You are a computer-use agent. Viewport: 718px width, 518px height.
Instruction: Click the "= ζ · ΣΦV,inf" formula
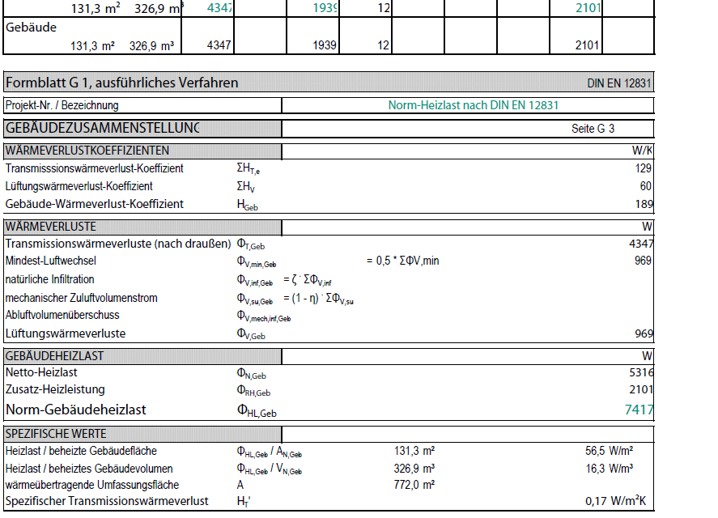tap(308, 280)
